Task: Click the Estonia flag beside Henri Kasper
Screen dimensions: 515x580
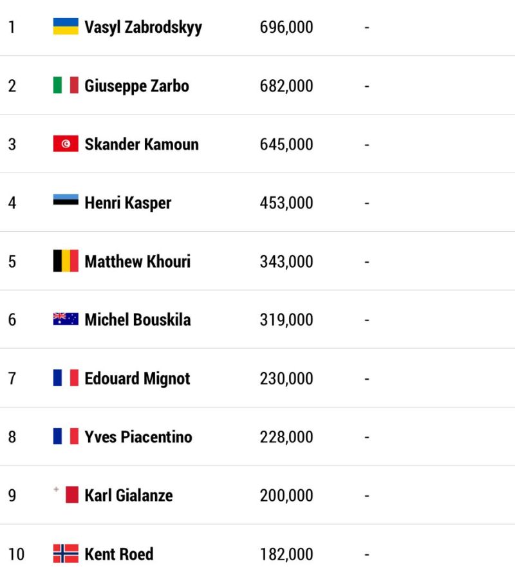Action: coord(66,200)
